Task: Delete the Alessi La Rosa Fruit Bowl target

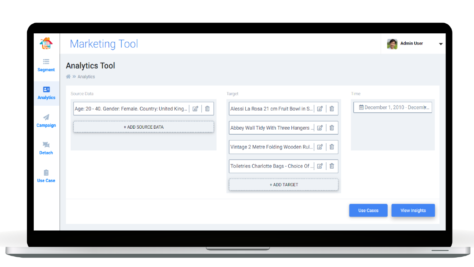Action: [332, 108]
